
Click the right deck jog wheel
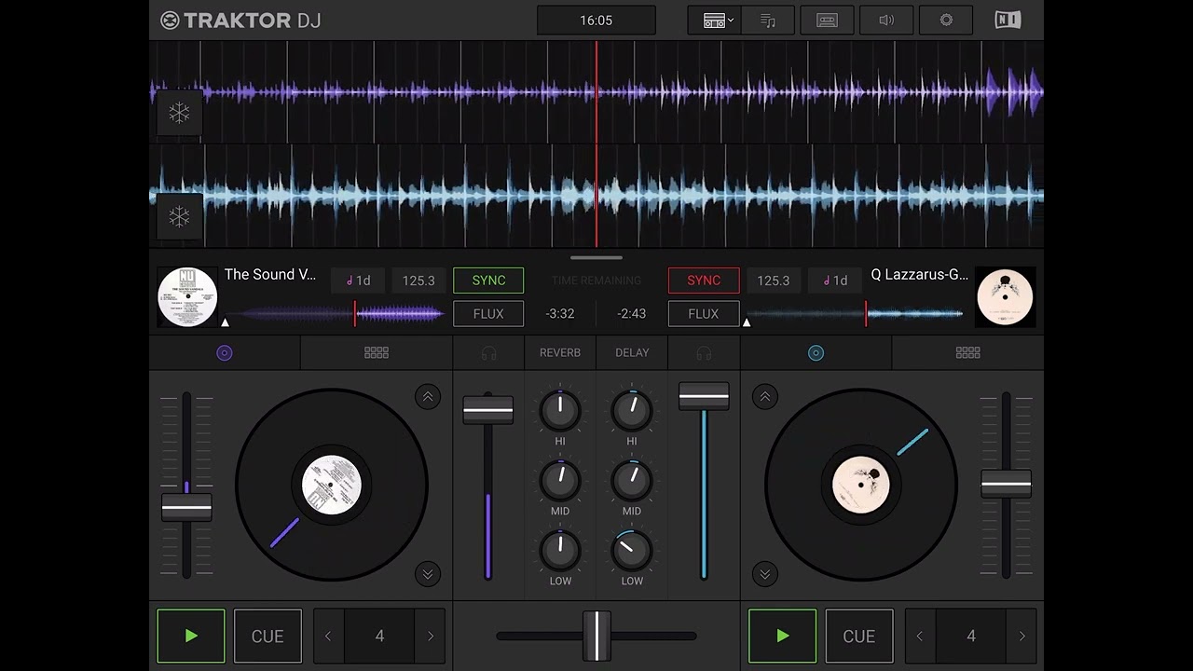(861, 485)
